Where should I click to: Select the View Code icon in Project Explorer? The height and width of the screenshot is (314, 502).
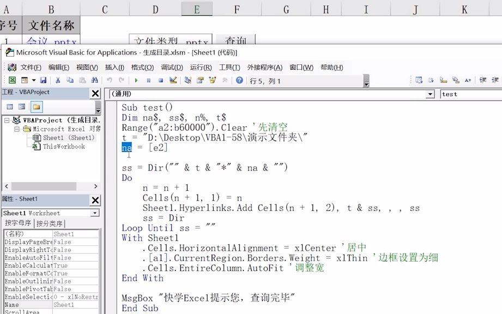click(x=9, y=105)
